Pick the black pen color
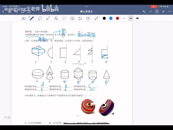Image resolution: width=173 pixels, height=130 pixels. [x=104, y=18]
